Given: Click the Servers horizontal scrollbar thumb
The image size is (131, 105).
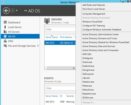Looking at the screenshot, I should pyautogui.click(x=62, y=68).
